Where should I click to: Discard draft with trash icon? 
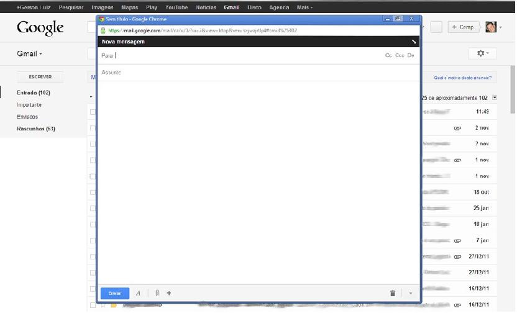[x=392, y=293]
